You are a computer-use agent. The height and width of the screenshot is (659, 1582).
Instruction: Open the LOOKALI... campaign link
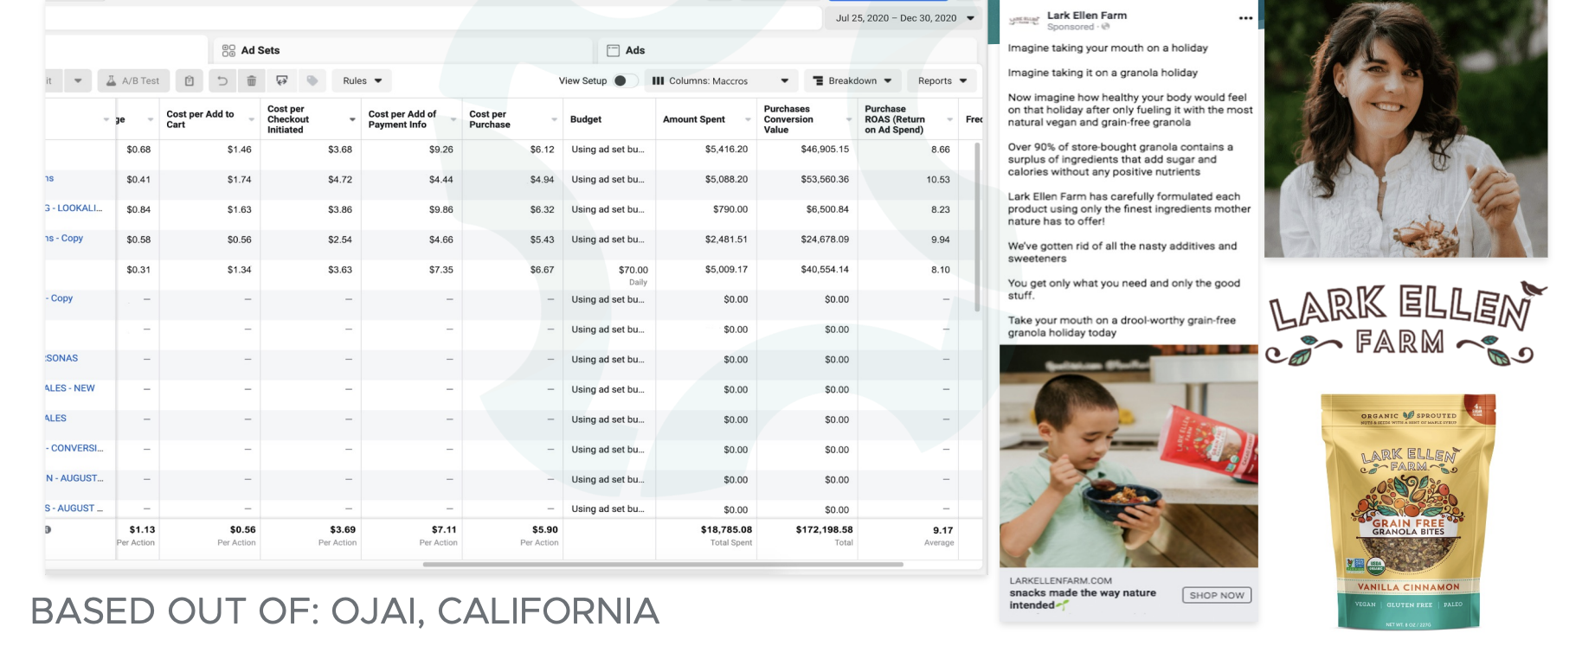pyautogui.click(x=74, y=208)
